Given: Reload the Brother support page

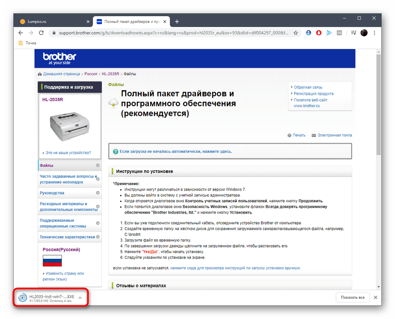Looking at the screenshot, I should click(41, 33).
